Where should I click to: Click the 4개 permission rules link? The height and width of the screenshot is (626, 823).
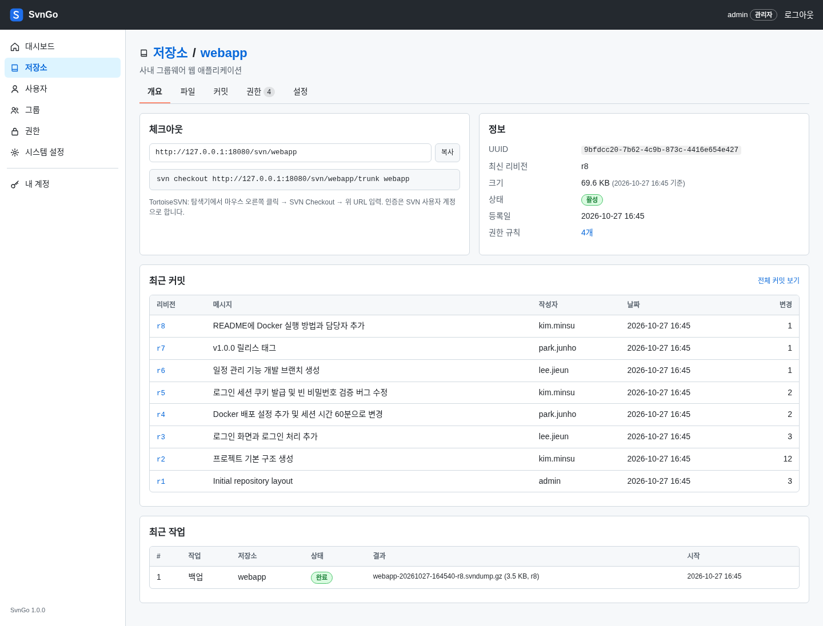(x=587, y=232)
